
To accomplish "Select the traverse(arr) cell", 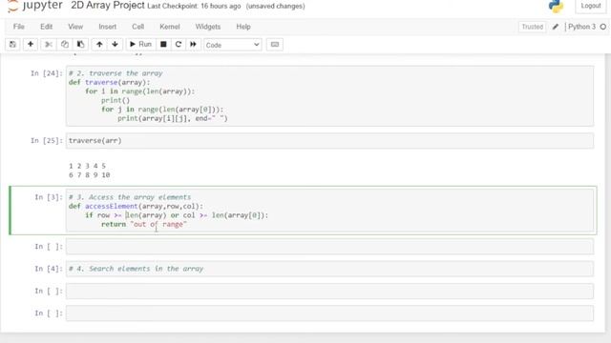I will coord(329,141).
